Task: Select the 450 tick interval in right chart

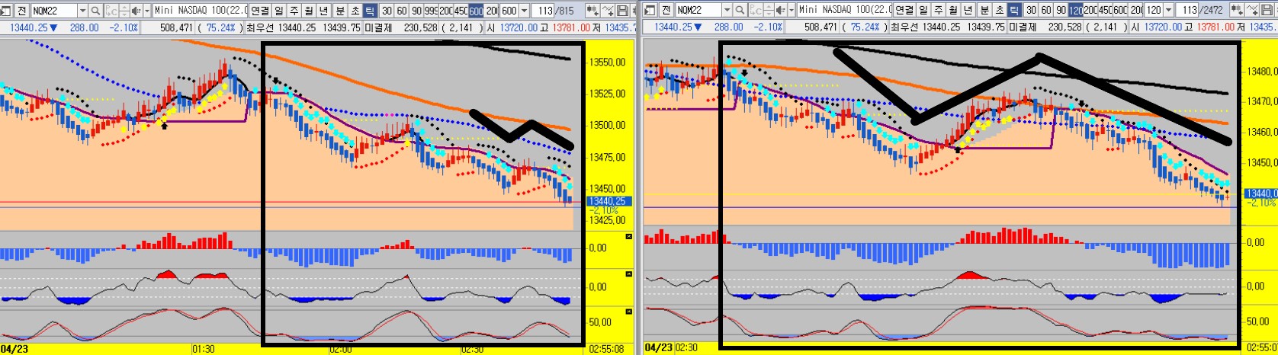Action: (1106, 11)
